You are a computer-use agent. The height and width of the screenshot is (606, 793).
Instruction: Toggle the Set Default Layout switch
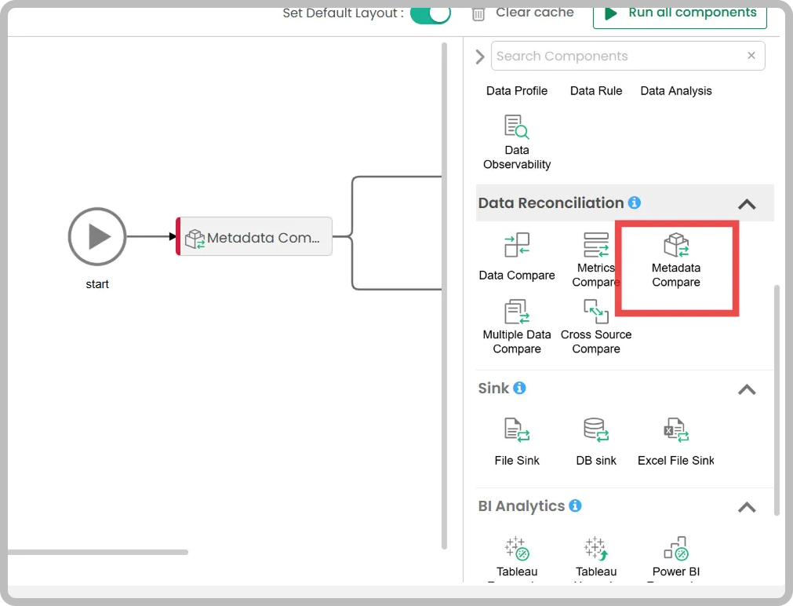point(430,13)
